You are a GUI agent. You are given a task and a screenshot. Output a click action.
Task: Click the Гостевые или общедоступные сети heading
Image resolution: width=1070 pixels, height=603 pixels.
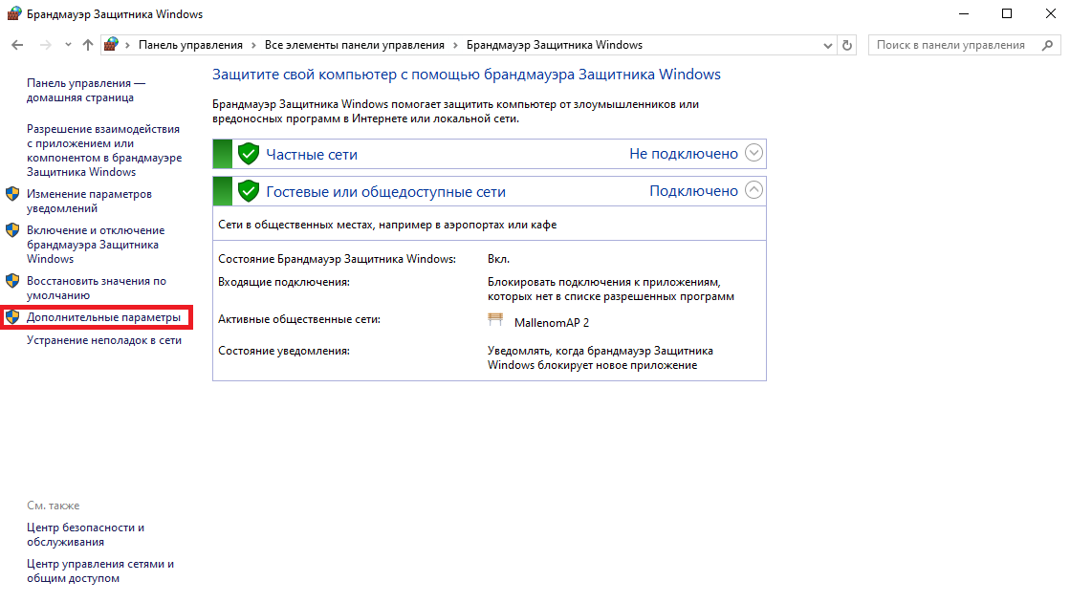(385, 192)
